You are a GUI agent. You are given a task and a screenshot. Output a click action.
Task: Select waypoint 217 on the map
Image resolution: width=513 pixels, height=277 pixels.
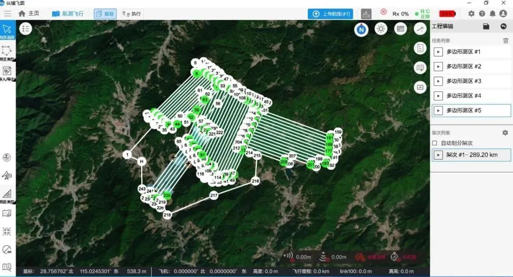tap(214, 196)
